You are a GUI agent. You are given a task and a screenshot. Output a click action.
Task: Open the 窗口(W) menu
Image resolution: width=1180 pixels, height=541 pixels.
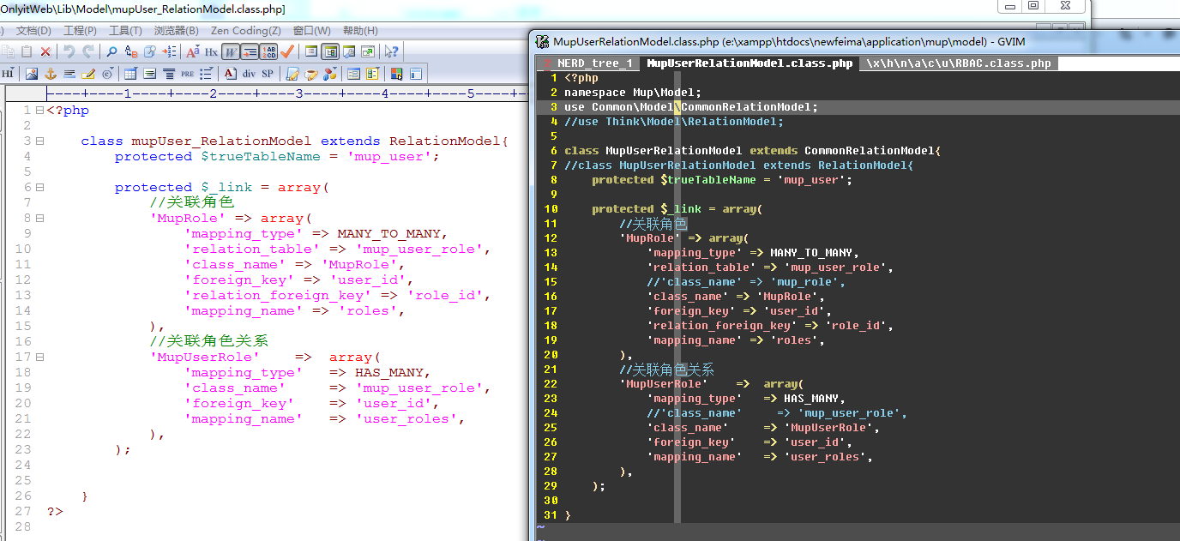[312, 30]
